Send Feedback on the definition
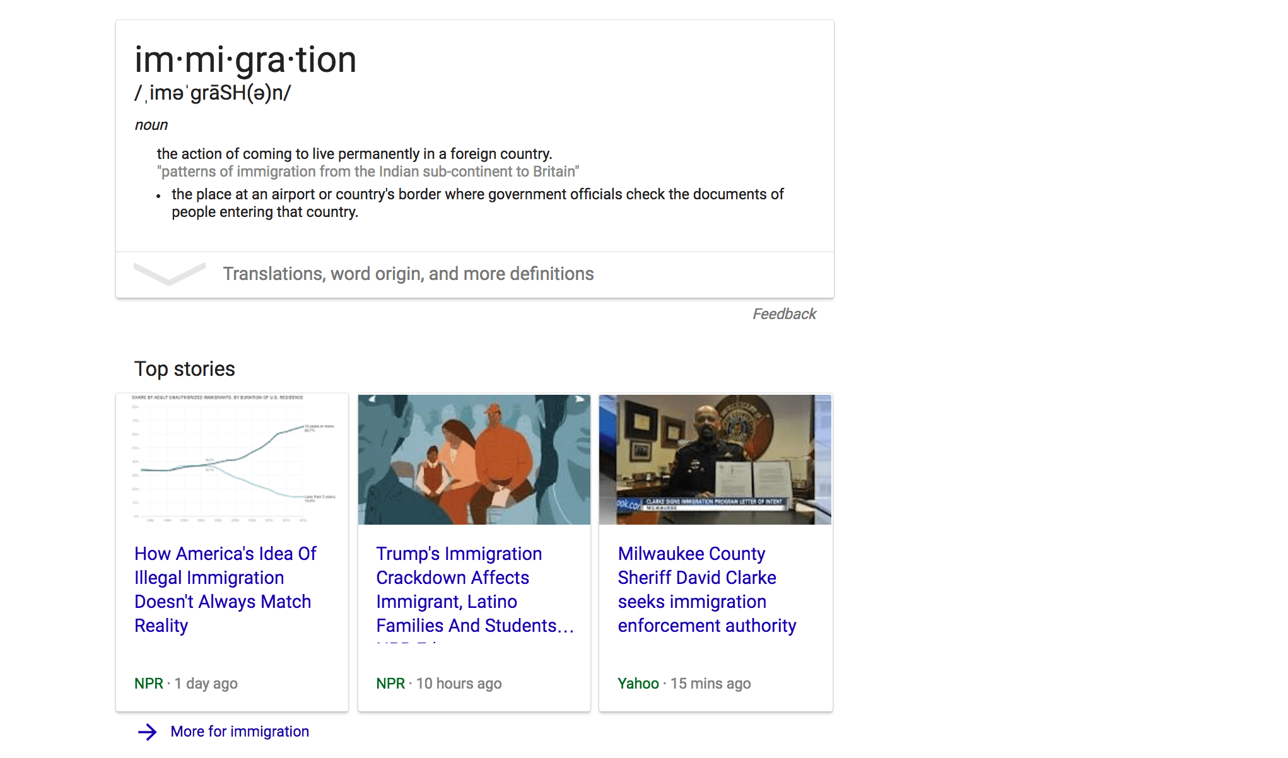Screen dimensions: 1288x758 click(784, 314)
